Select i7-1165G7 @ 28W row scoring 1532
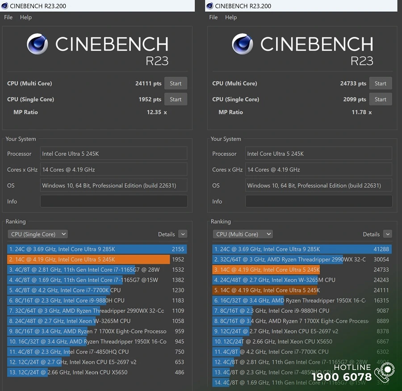The width and height of the screenshot is (402, 391). [x=97, y=270]
